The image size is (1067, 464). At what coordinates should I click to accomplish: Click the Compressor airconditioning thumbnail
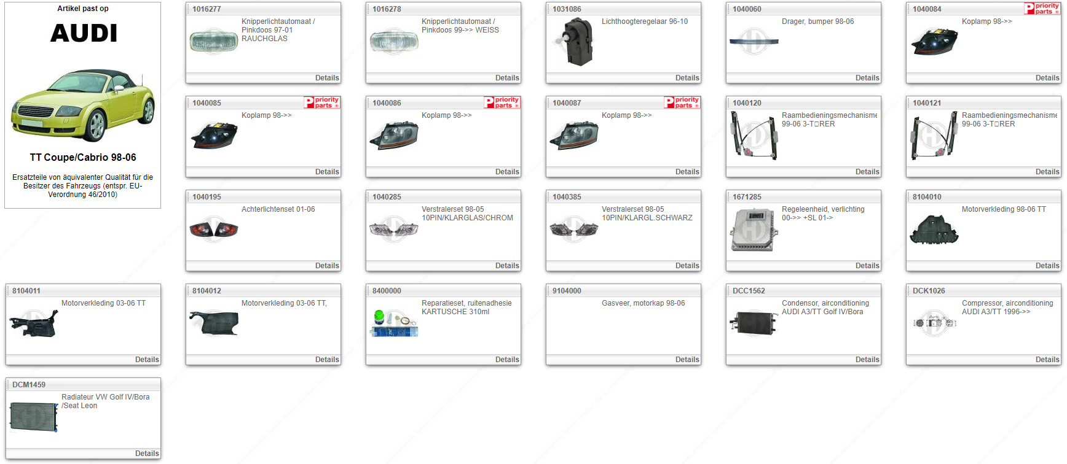coord(934,322)
